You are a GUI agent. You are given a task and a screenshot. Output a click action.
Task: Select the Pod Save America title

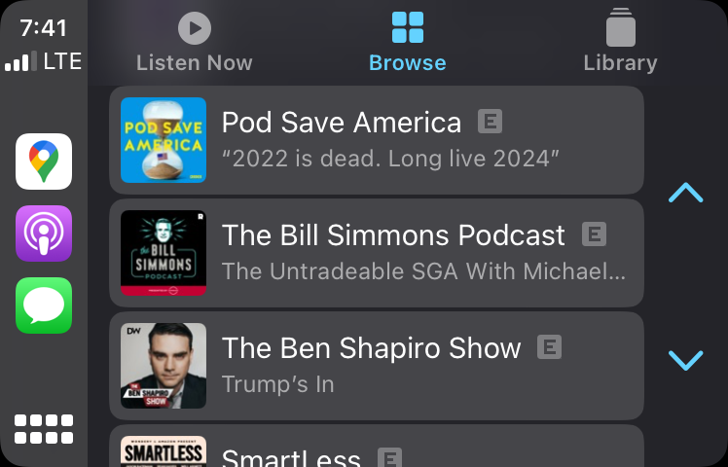[x=342, y=123]
